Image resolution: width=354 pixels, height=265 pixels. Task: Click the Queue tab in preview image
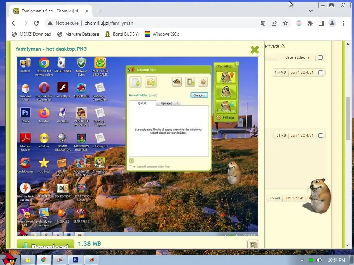142,103
